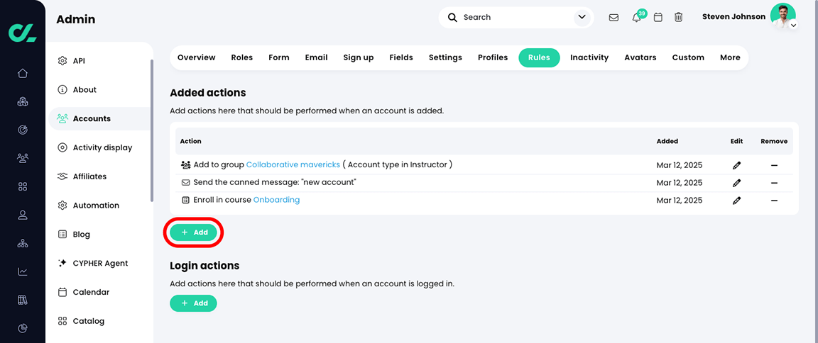Open CYPHER Agent in the admin sidebar

tap(99, 264)
